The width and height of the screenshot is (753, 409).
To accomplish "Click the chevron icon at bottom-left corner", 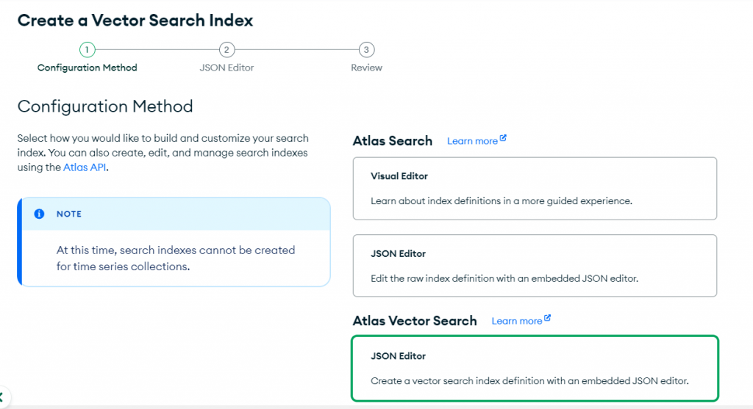I will click(2, 397).
